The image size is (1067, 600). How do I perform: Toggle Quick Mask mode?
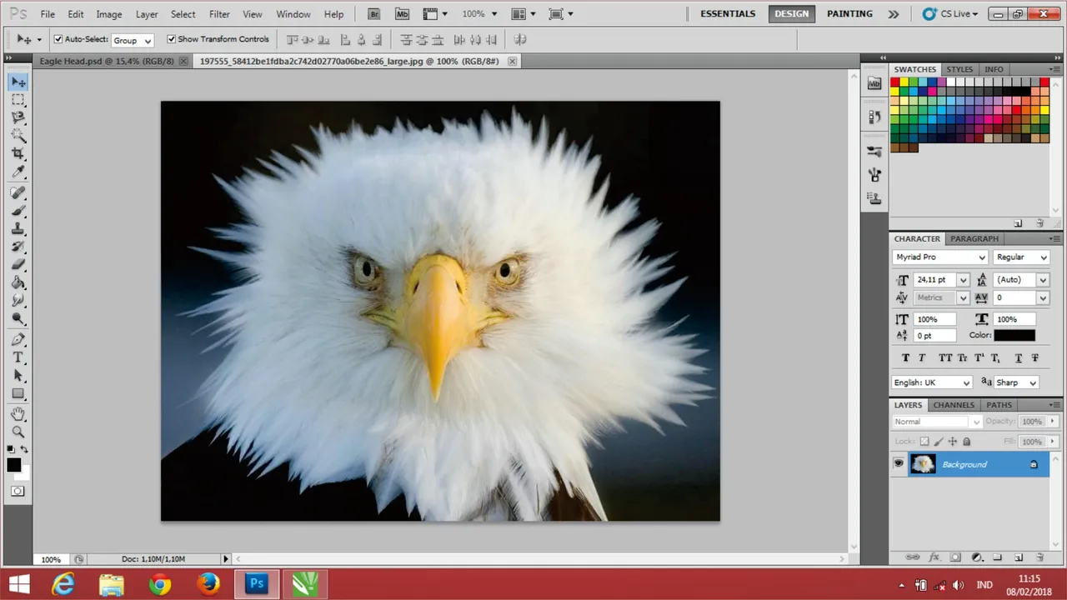pos(18,492)
